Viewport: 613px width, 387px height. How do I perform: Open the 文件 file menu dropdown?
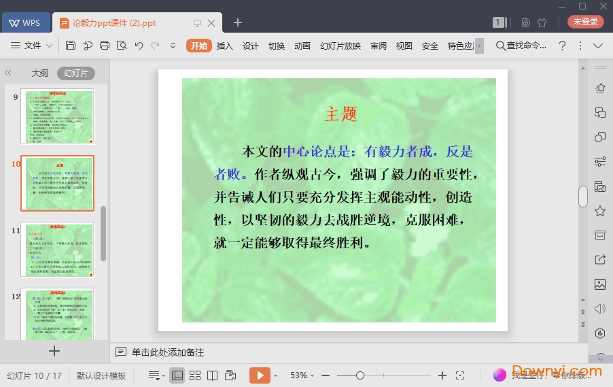coord(33,46)
